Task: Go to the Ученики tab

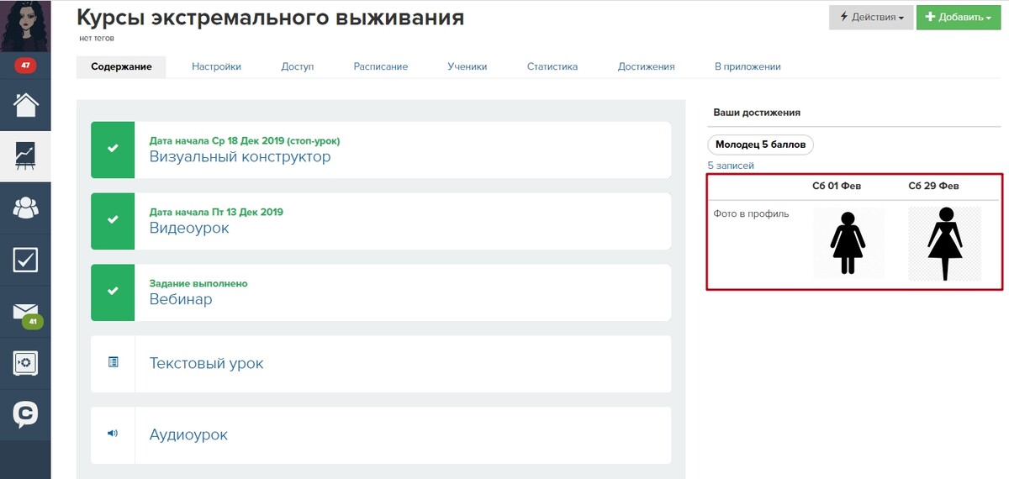Action: click(x=467, y=67)
